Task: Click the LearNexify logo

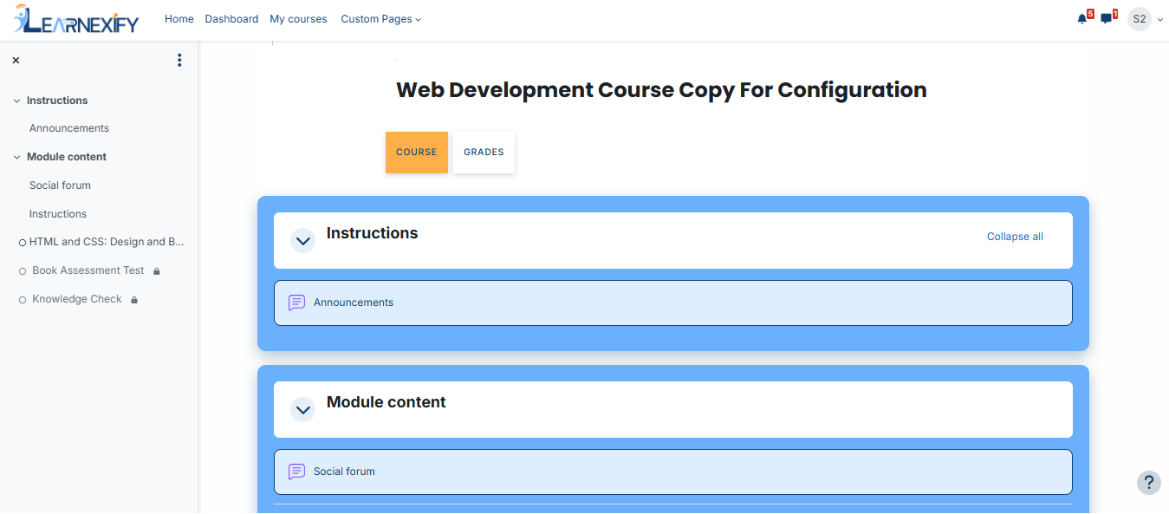Action: point(76,19)
